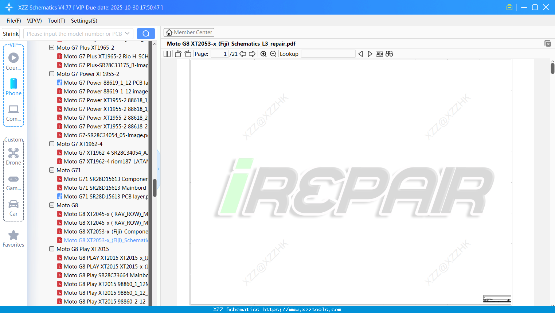This screenshot has width=555, height=313.
Task: Open the Car schematics category
Action: pos(13,208)
